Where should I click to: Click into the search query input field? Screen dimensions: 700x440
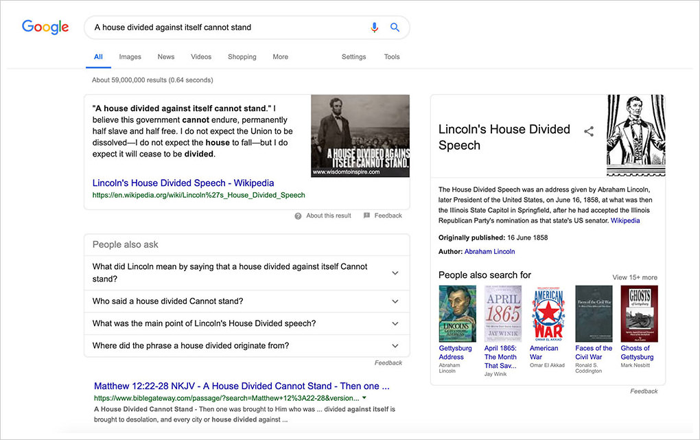click(228, 27)
